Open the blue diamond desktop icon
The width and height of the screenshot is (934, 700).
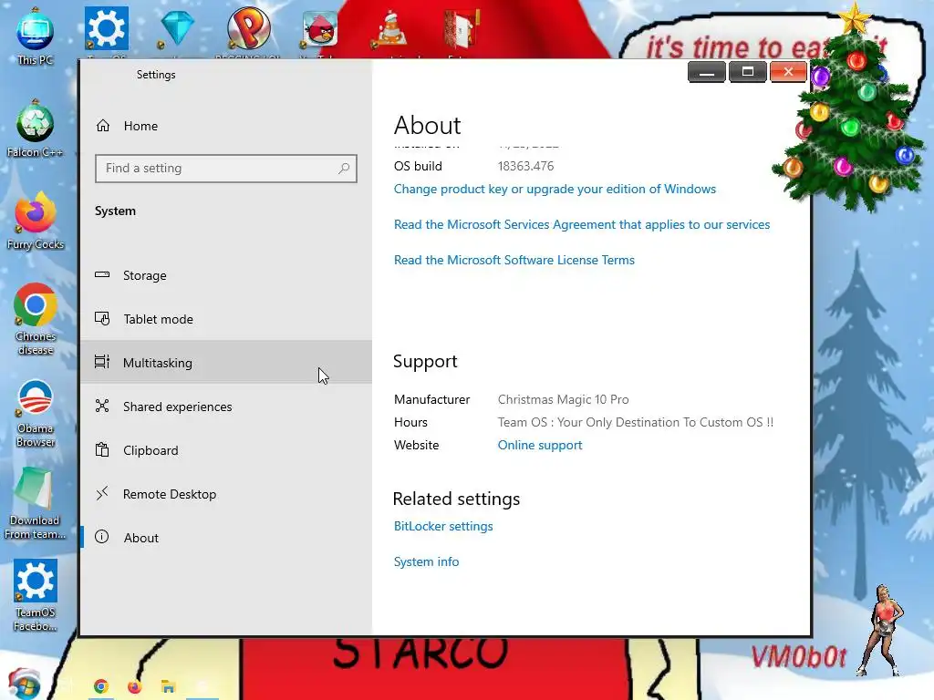click(x=178, y=28)
